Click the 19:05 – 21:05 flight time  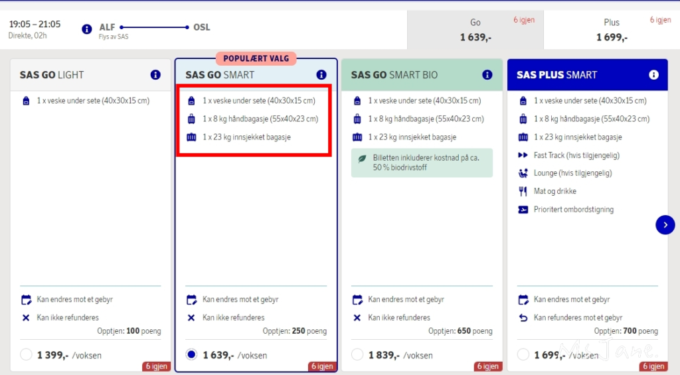coord(35,25)
